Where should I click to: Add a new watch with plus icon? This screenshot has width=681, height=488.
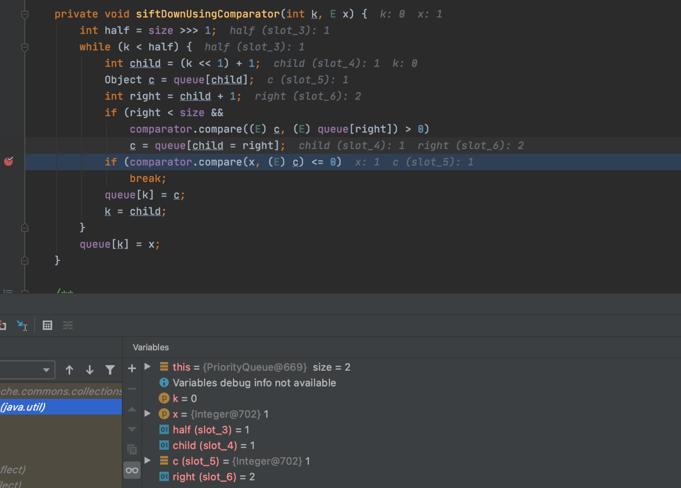[132, 368]
